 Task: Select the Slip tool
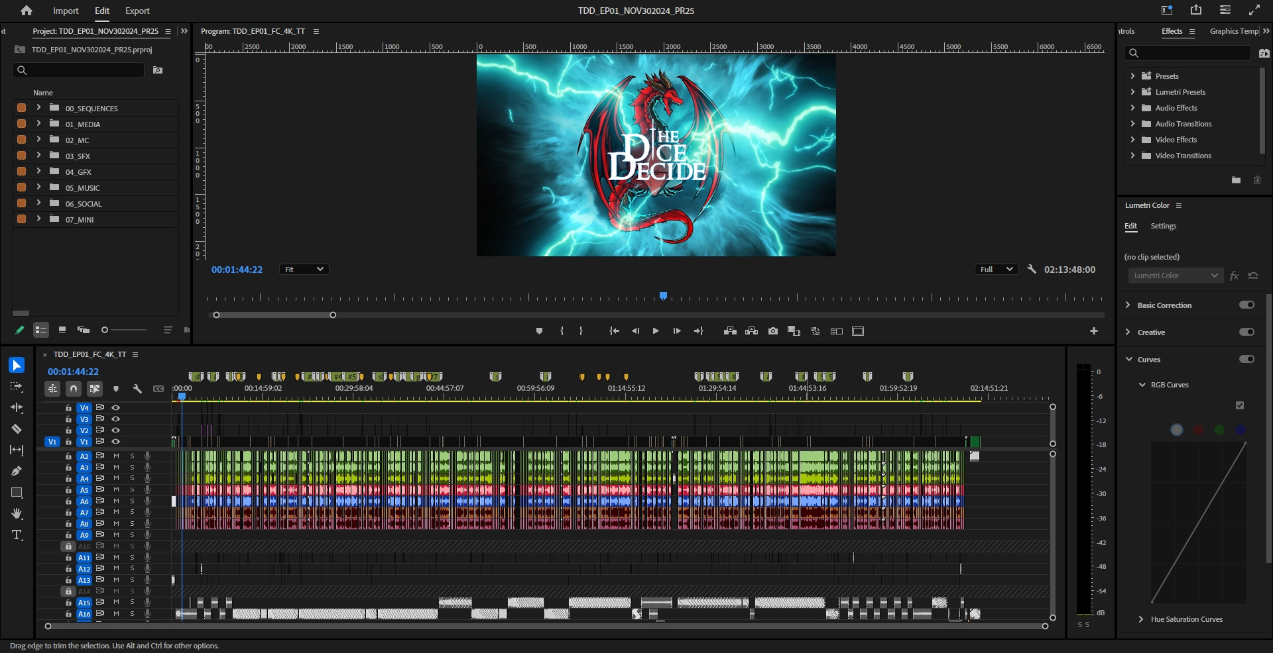(x=17, y=450)
